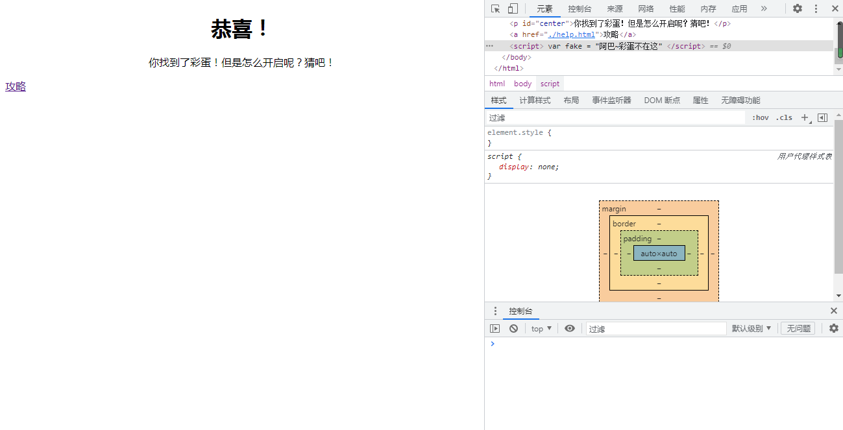Select the script var fake DOM node
The width and height of the screenshot is (843, 430).
pyautogui.click(x=659, y=46)
